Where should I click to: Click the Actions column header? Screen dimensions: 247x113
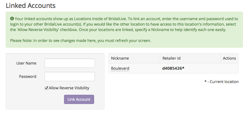click(x=229, y=58)
